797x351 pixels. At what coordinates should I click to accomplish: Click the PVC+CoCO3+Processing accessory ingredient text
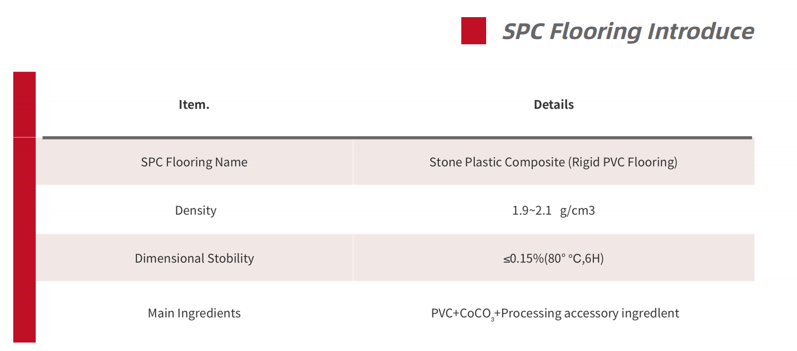[555, 313]
